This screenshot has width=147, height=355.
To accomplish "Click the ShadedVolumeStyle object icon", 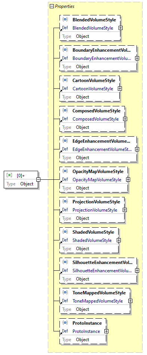I will coord(65,232).
